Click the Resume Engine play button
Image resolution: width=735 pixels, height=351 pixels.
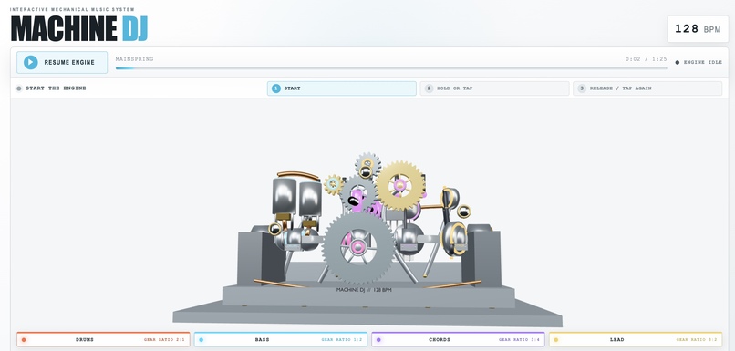(x=62, y=62)
